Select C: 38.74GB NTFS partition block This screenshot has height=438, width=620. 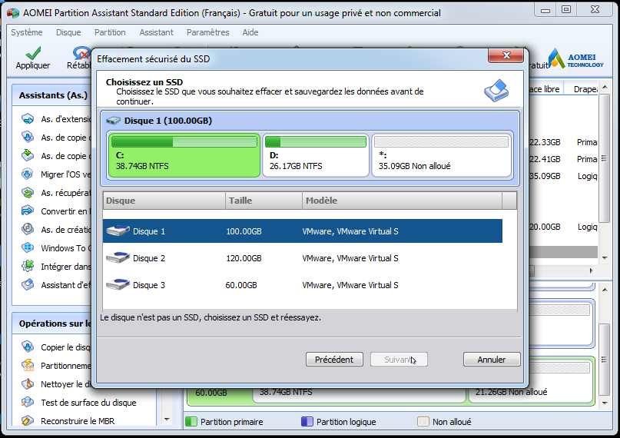184,155
